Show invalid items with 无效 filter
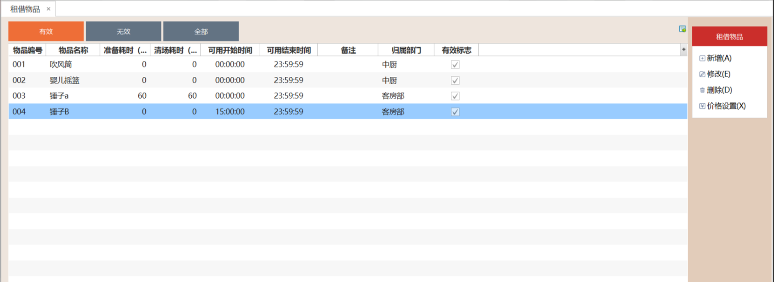This screenshot has height=282, width=774. [x=123, y=31]
